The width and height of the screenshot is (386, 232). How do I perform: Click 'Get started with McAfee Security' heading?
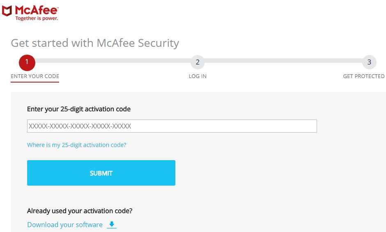(95, 43)
